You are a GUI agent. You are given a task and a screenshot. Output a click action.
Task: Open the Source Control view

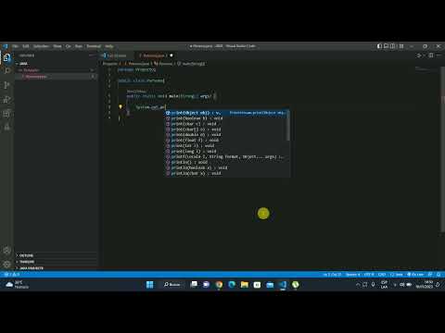(x=7, y=85)
